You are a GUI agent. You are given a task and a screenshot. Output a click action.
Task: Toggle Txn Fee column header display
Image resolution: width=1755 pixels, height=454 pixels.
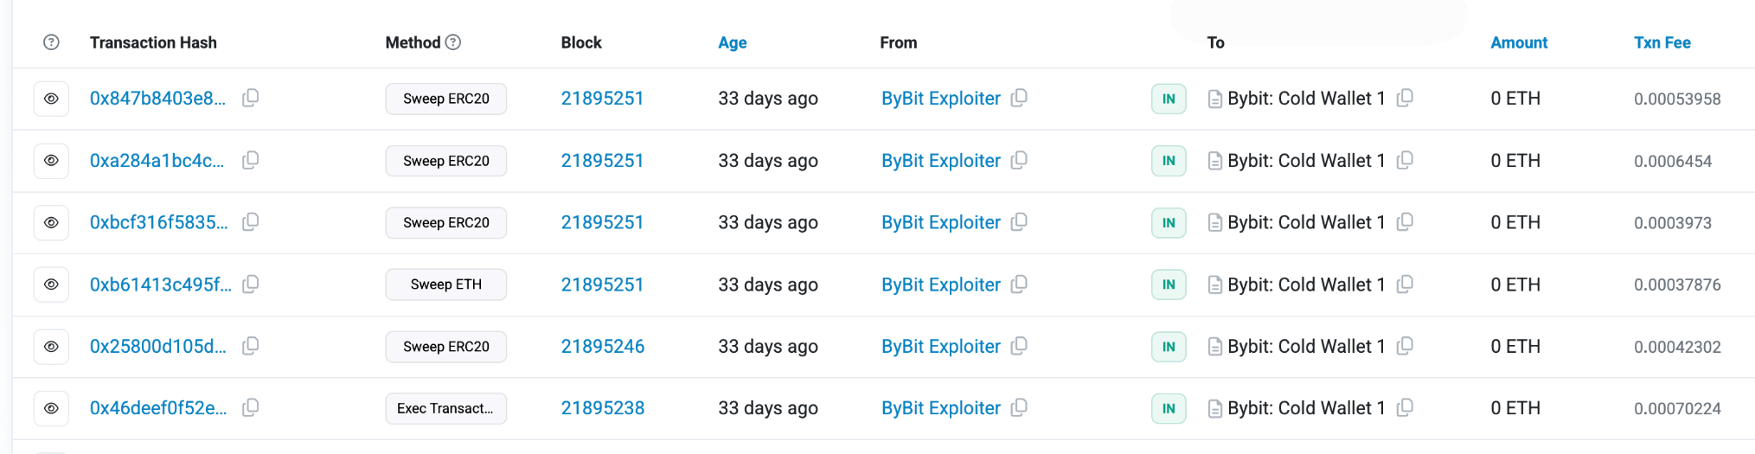1662,42
